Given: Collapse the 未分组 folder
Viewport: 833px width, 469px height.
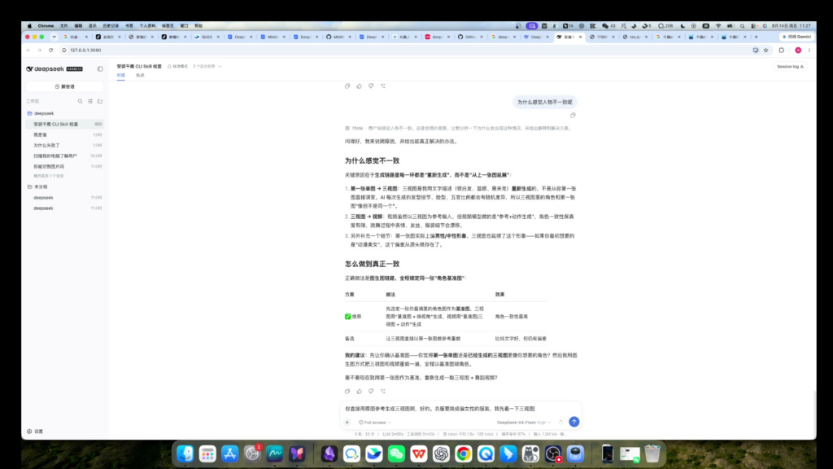Looking at the screenshot, I should [x=37, y=186].
